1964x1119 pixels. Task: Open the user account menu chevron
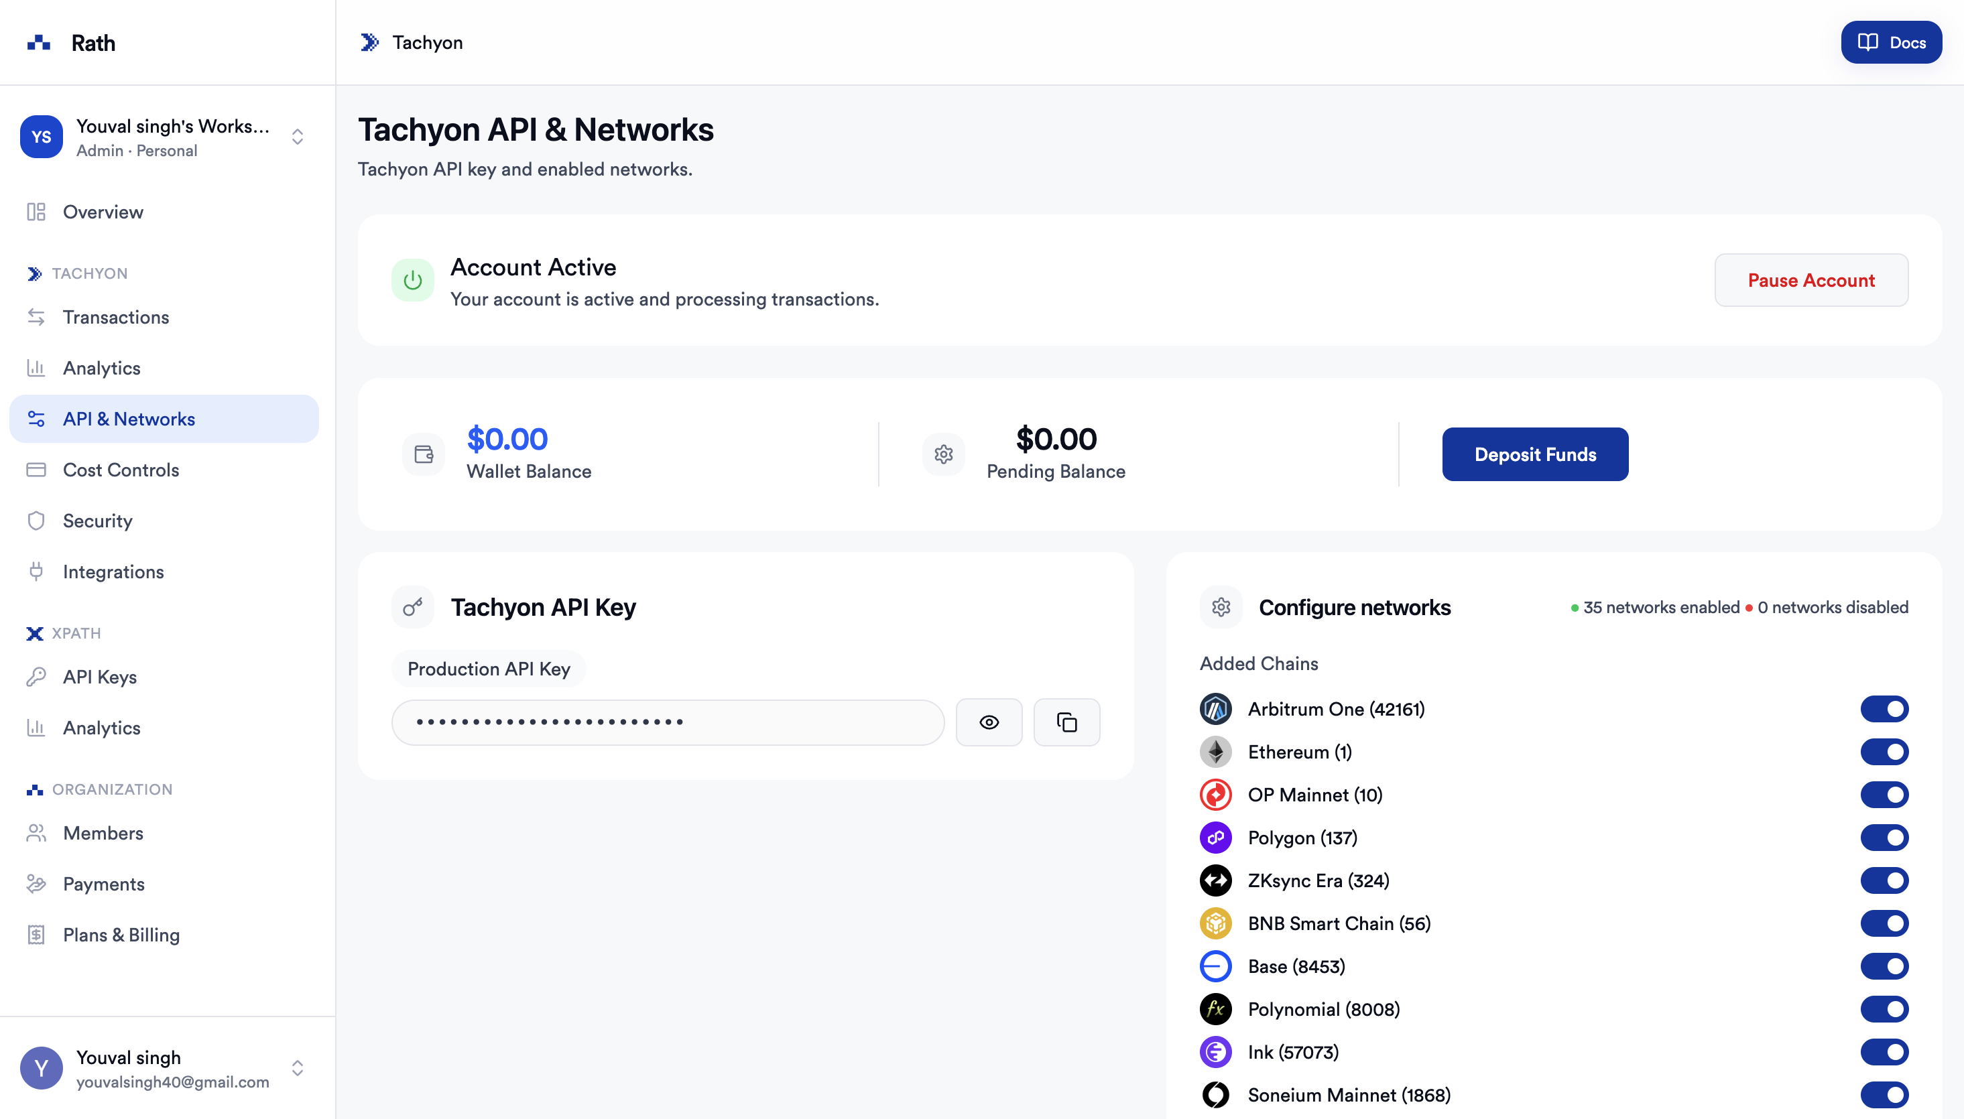(298, 1068)
